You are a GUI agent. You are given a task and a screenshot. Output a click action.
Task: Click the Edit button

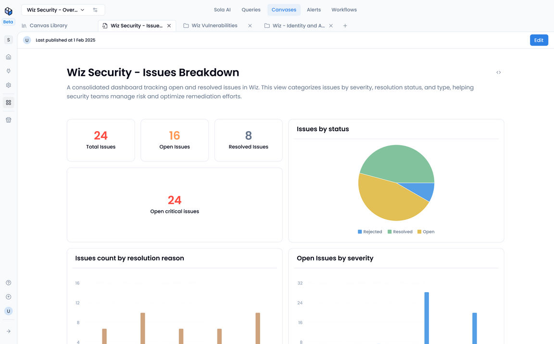pyautogui.click(x=539, y=40)
